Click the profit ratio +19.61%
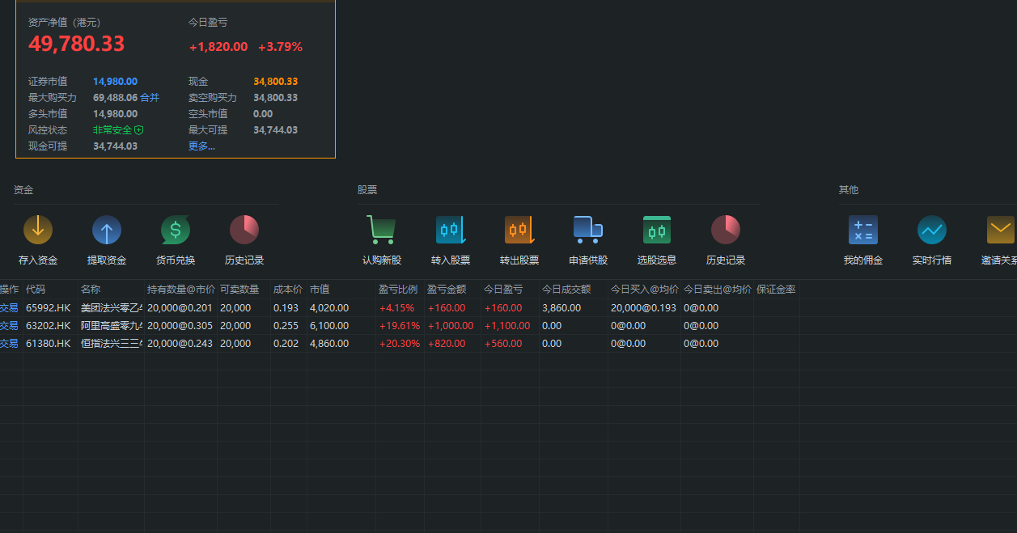 pyautogui.click(x=400, y=326)
